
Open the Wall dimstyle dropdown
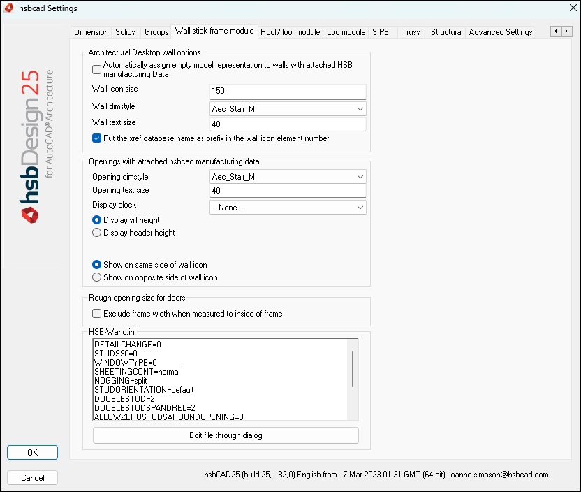tap(288, 109)
